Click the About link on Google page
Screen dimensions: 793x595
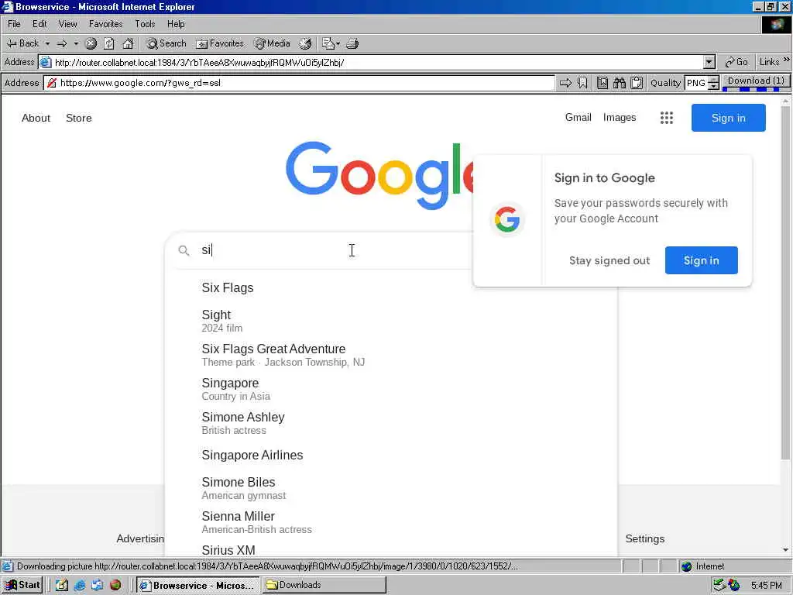click(x=36, y=118)
